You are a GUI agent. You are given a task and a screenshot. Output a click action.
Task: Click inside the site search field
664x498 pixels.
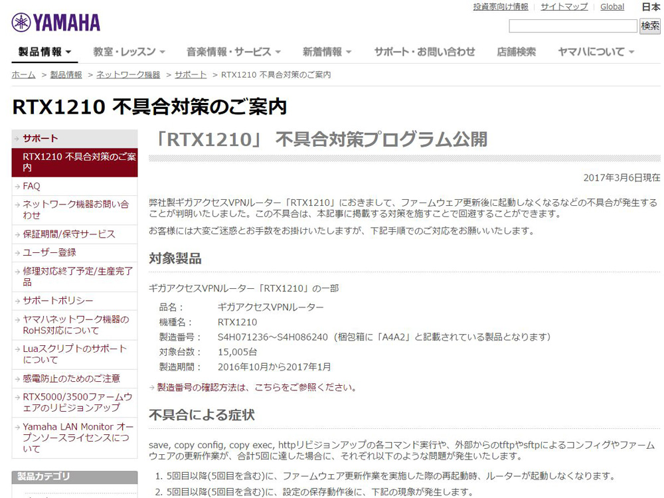(572, 26)
